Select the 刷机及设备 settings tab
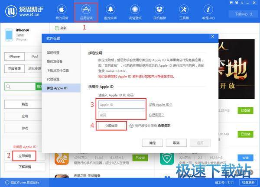 55,61
